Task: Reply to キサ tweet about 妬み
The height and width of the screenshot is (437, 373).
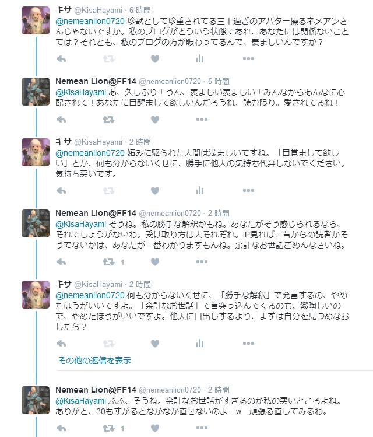Action: pos(61,191)
